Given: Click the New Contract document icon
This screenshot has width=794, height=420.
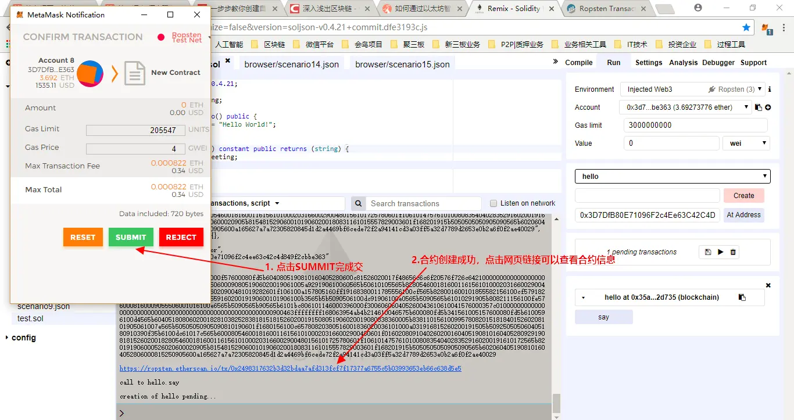Looking at the screenshot, I should pyautogui.click(x=135, y=74).
